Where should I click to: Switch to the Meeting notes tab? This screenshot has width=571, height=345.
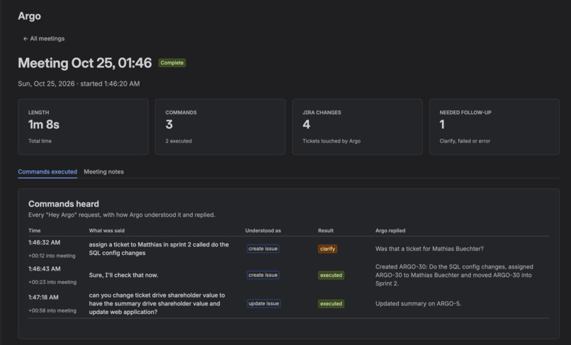[103, 171]
